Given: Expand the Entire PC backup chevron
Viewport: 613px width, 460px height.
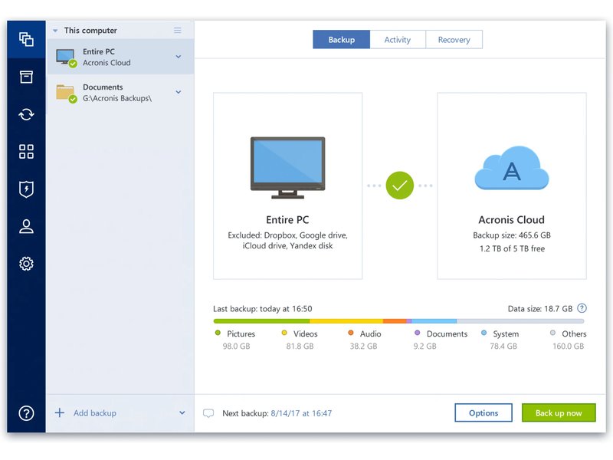Looking at the screenshot, I should pos(179,57).
